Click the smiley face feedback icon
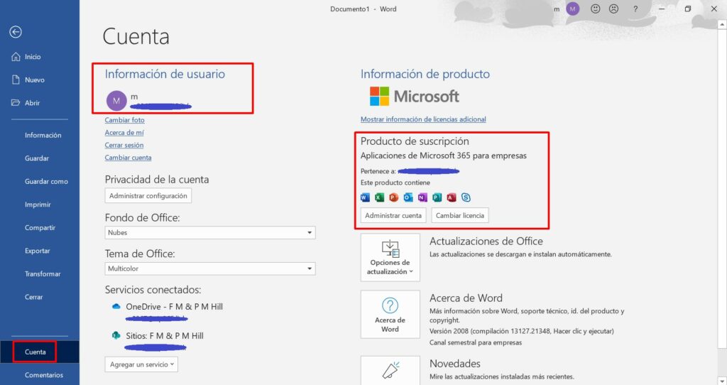The height and width of the screenshot is (385, 727). point(596,9)
